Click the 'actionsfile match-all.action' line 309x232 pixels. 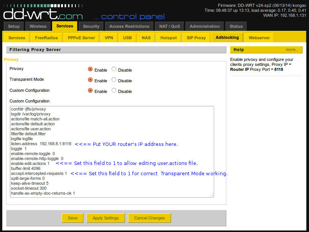coord(35,119)
